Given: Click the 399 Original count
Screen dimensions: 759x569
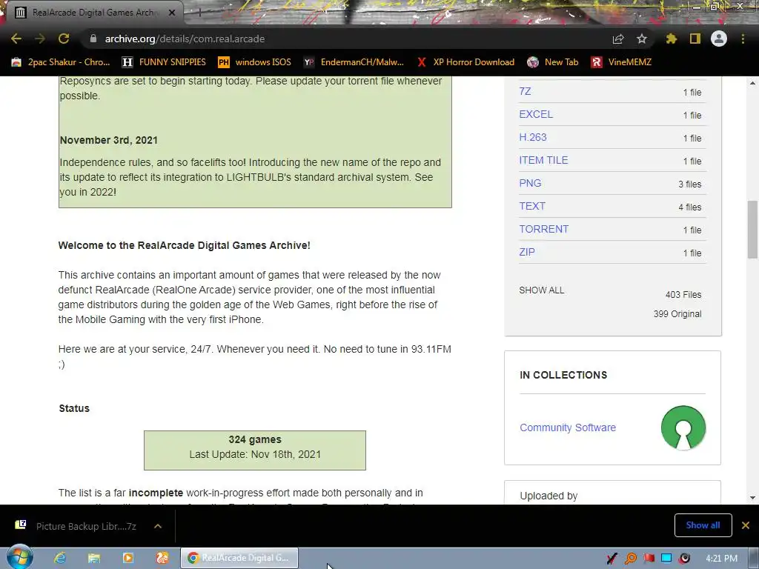Looking at the screenshot, I should pos(677,314).
